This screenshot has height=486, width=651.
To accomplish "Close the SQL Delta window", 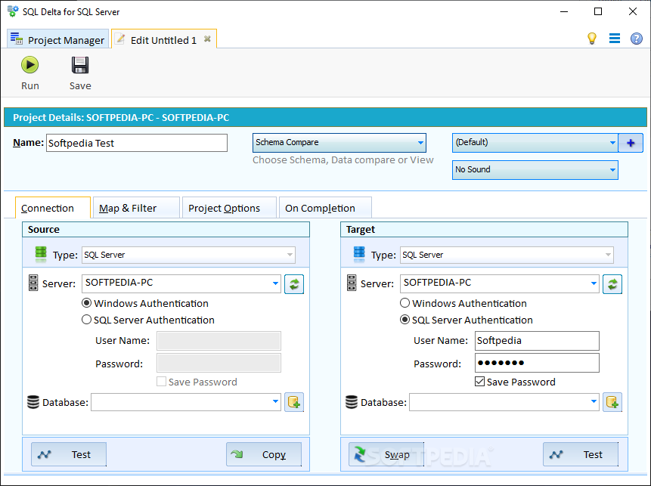I will click(x=633, y=11).
